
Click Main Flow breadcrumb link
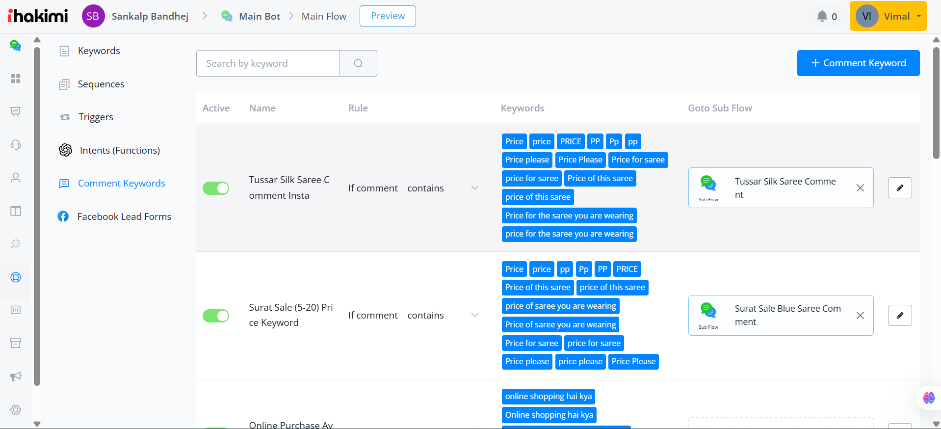pyautogui.click(x=324, y=16)
